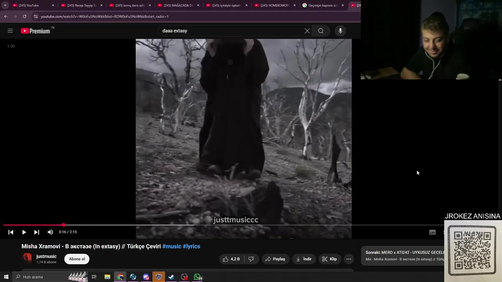Reload the page with refresh icon

24,16
